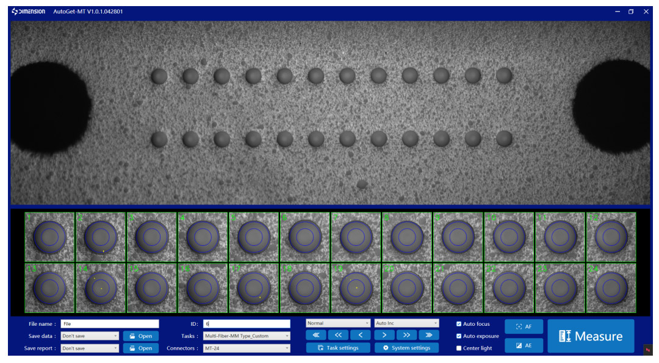Screen dimensions: 659x363
Task: Select fiber thumbnail 13
Action: (x=49, y=288)
